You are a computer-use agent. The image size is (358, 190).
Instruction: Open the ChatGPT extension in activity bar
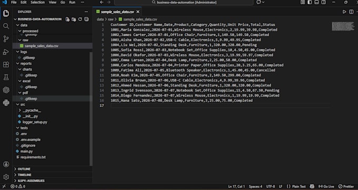[6, 90]
